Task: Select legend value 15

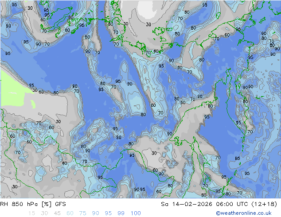Action: [x=31, y=213]
